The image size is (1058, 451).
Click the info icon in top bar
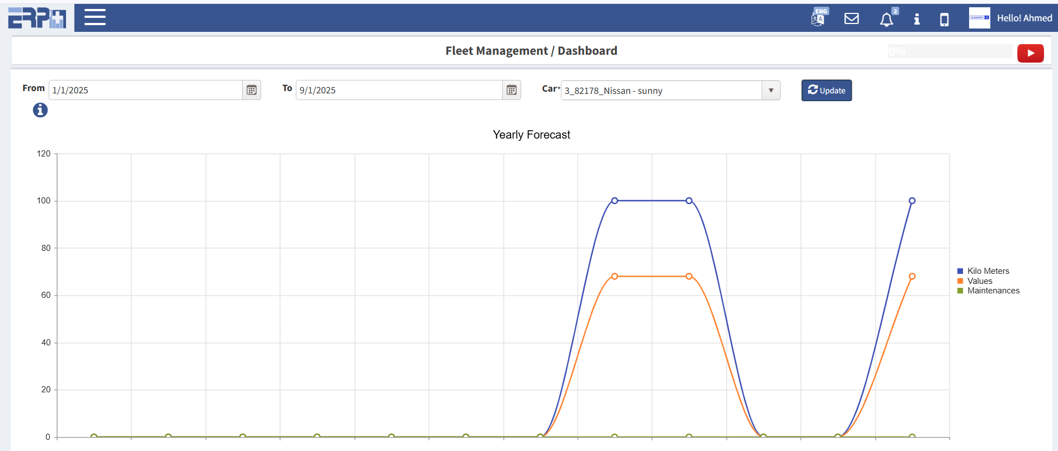tap(917, 19)
